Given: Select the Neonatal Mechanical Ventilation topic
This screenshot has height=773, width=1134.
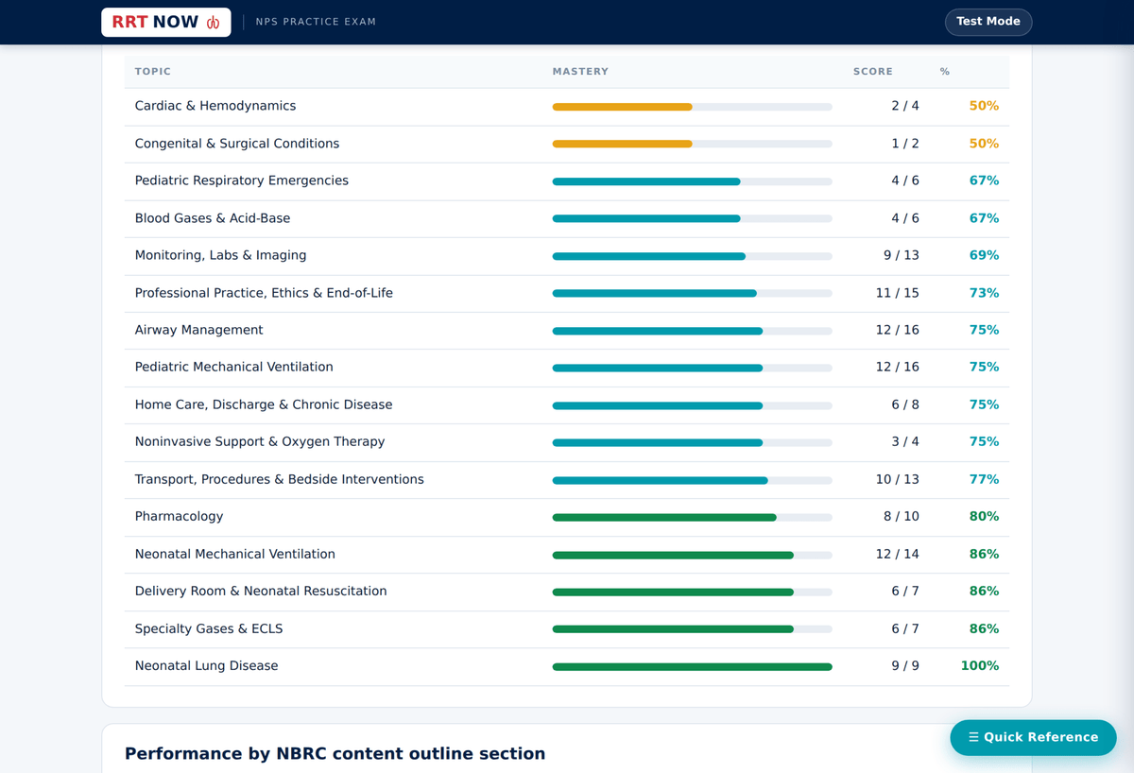Looking at the screenshot, I should (235, 554).
